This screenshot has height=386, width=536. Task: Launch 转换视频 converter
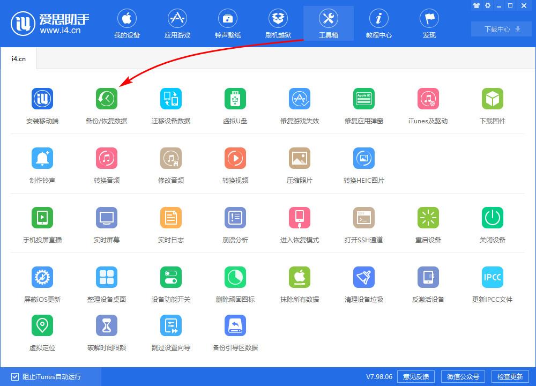click(235, 158)
